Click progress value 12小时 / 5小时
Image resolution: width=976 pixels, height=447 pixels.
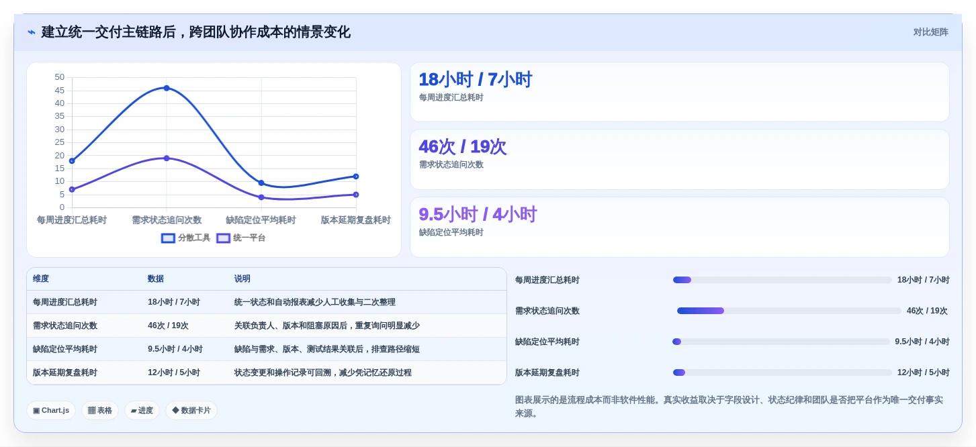click(924, 373)
